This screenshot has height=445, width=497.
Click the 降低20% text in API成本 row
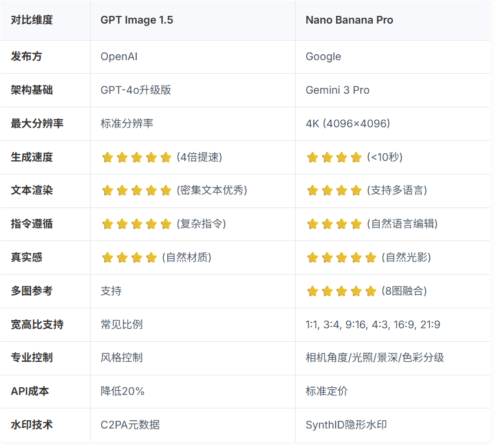click(x=121, y=391)
